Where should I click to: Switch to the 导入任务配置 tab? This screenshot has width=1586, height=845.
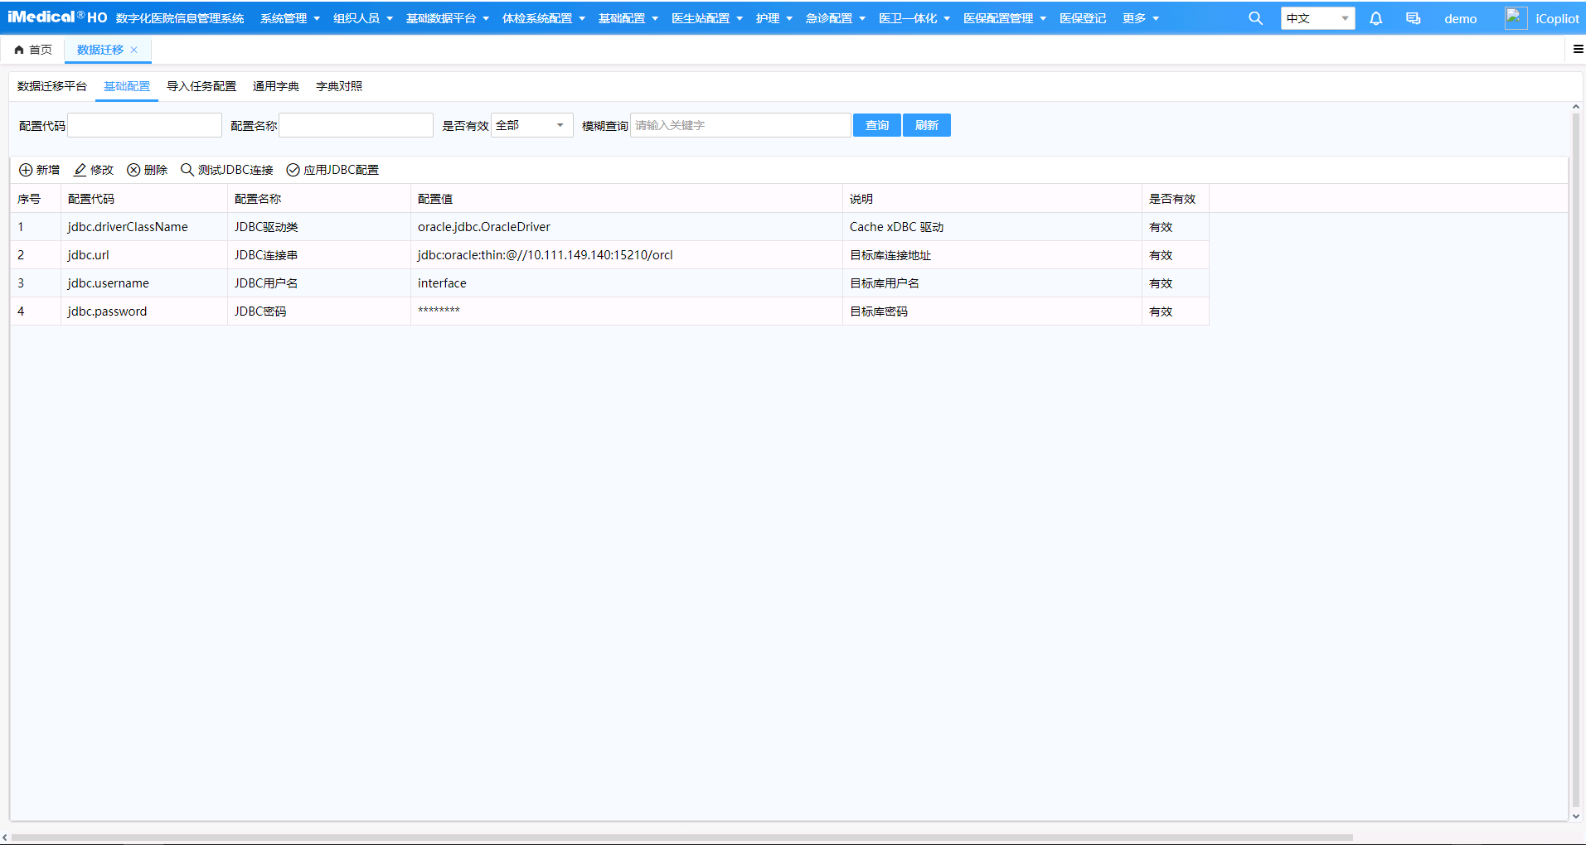(x=201, y=86)
